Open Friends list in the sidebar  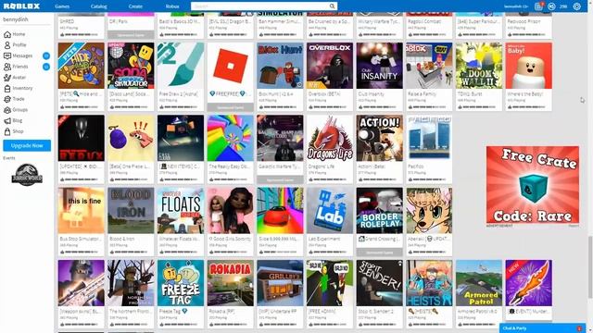pos(16,67)
